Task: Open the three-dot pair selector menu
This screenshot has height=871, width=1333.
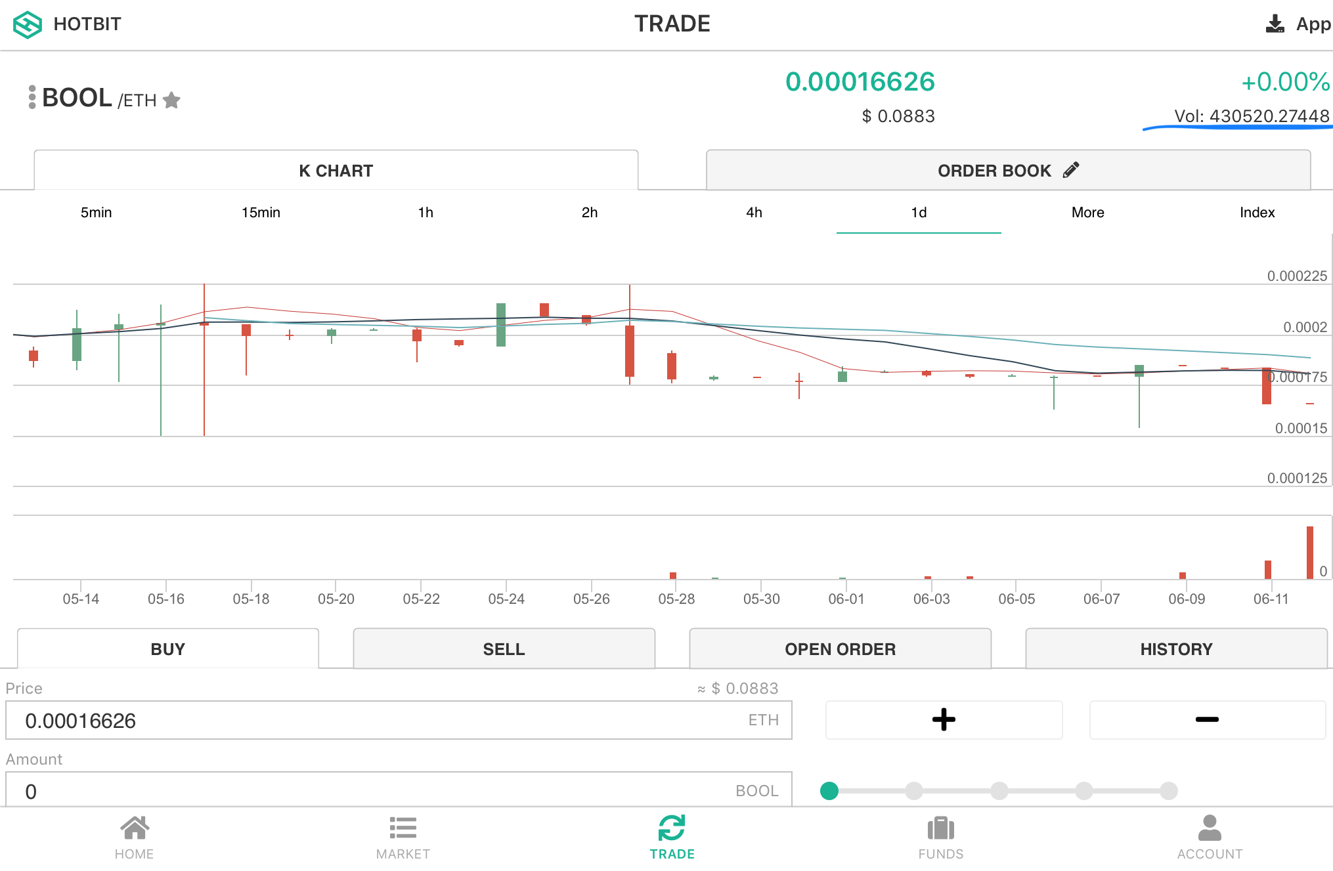Action: pos(32,97)
